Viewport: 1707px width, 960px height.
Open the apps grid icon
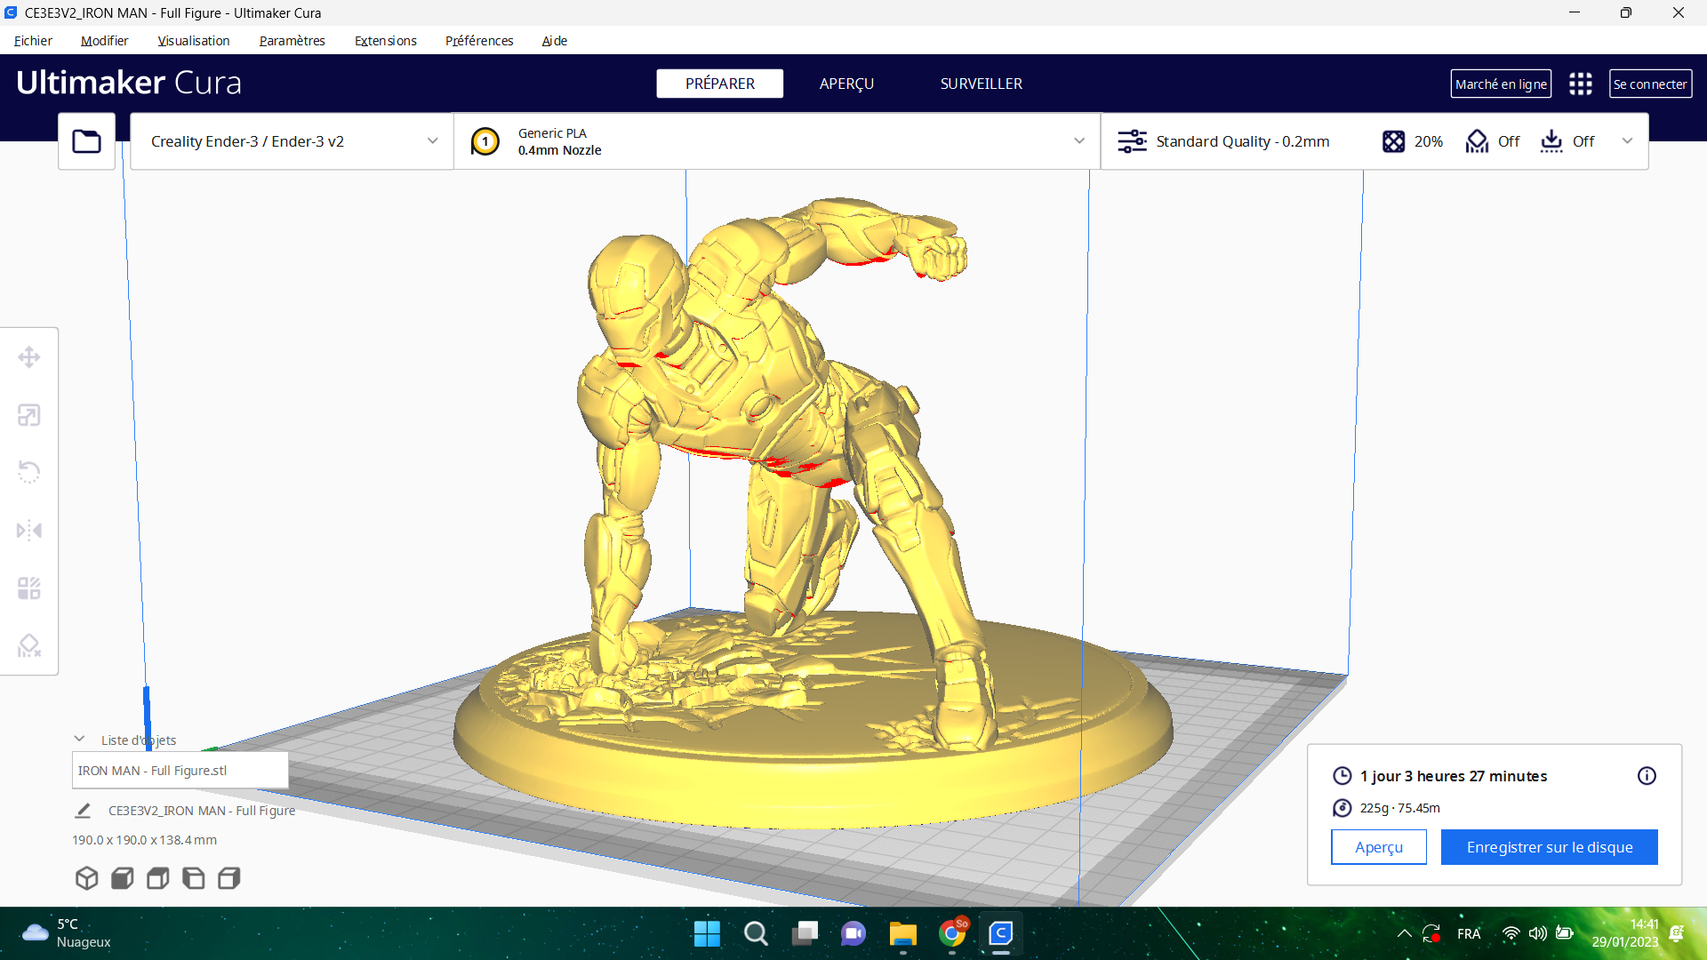(1581, 84)
